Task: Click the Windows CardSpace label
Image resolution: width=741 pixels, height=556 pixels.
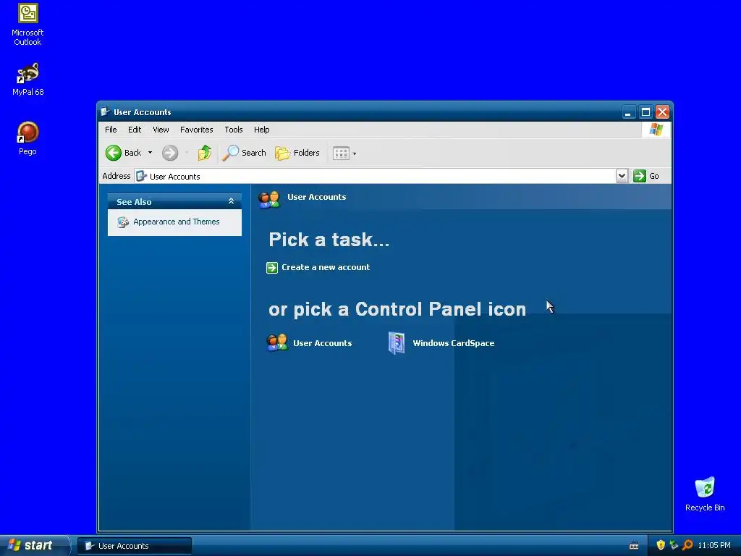Action: [x=453, y=343]
